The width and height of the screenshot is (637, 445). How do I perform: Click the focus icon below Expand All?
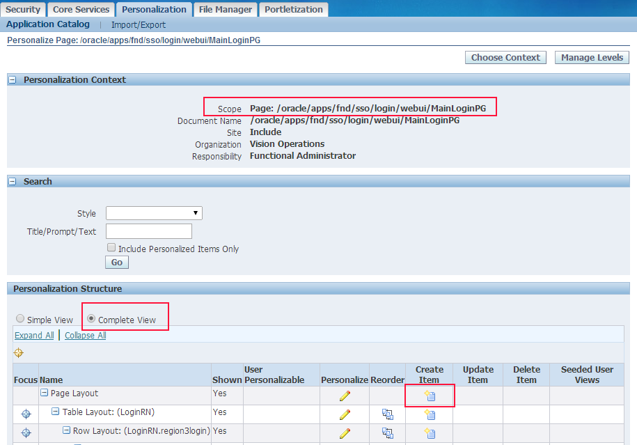(19, 353)
